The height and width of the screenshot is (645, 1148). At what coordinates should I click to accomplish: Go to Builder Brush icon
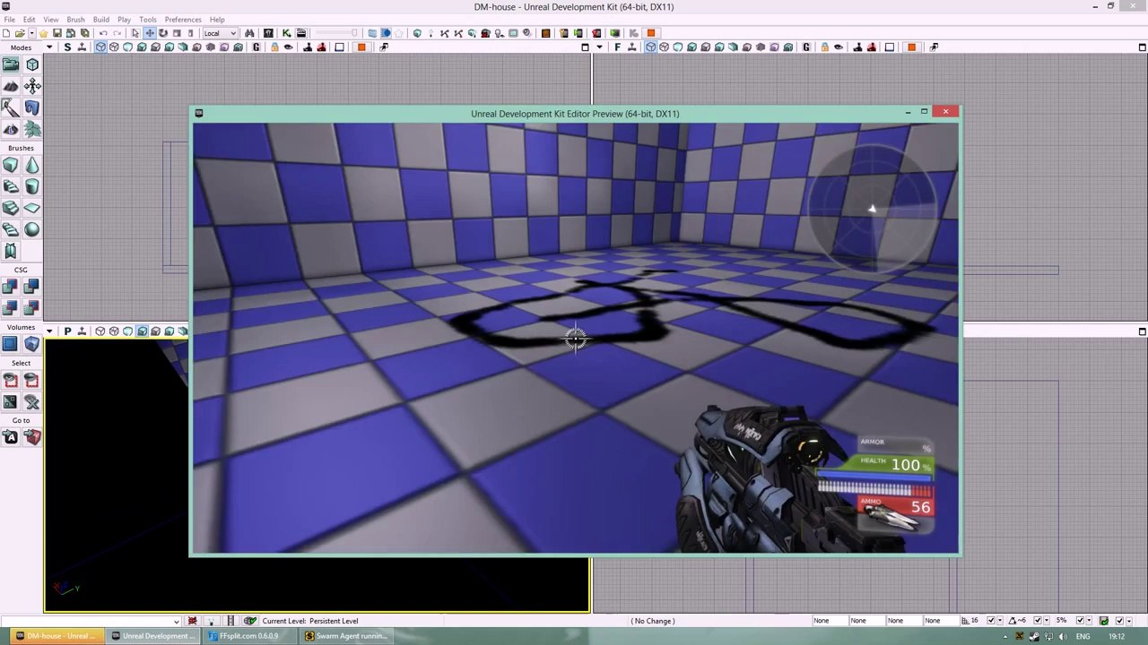[x=32, y=437]
